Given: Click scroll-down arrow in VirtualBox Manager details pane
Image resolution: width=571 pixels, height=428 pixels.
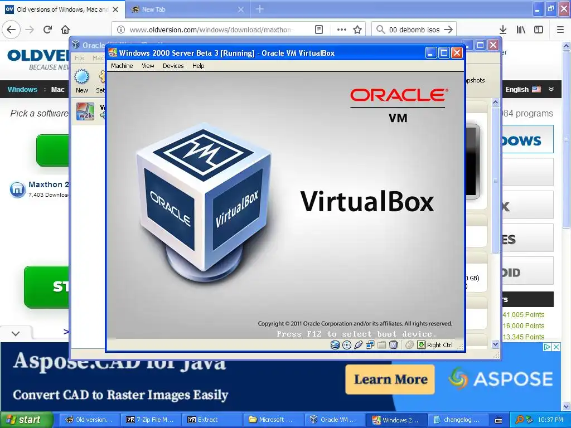Looking at the screenshot, I should [x=495, y=344].
